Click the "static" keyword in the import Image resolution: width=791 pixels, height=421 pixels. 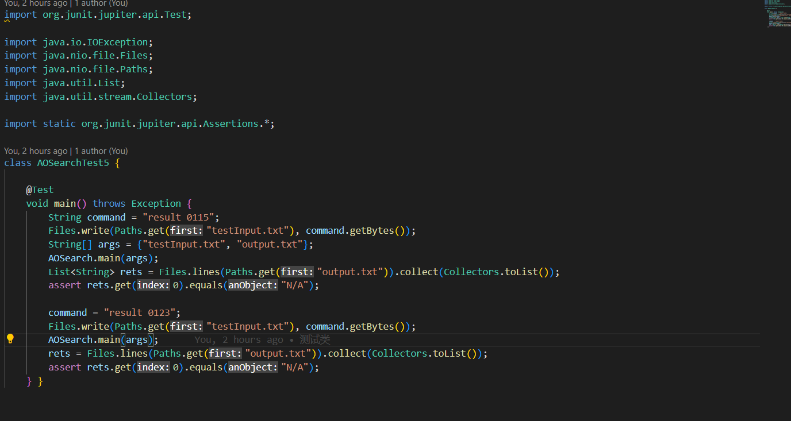[59, 123]
